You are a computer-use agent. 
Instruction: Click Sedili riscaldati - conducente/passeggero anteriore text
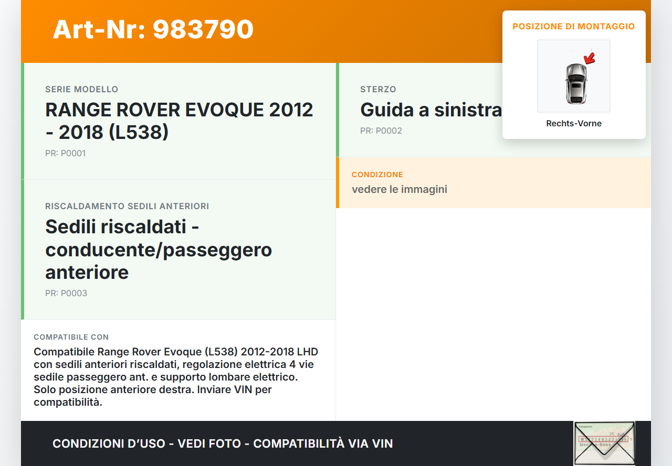click(159, 250)
